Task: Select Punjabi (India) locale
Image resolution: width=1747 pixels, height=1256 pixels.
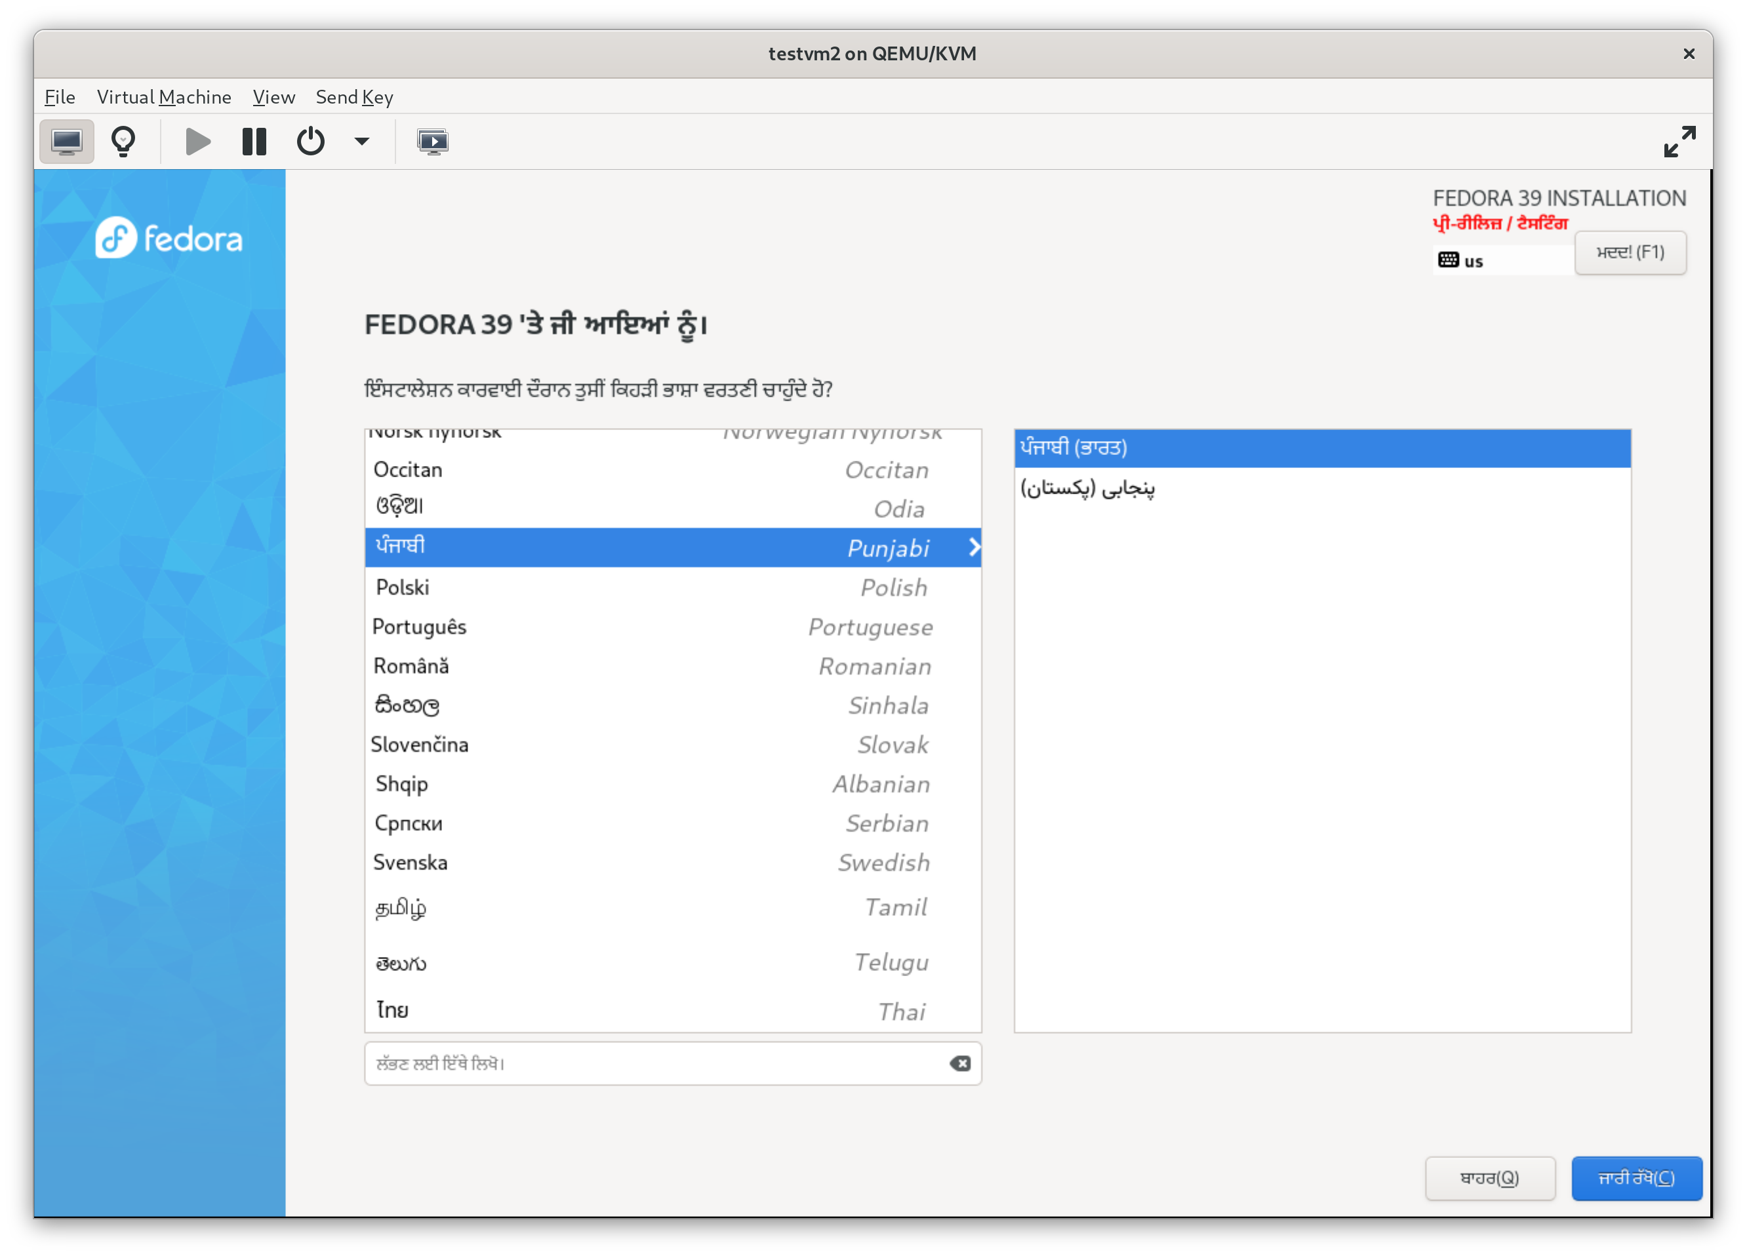Action: click(x=1322, y=448)
